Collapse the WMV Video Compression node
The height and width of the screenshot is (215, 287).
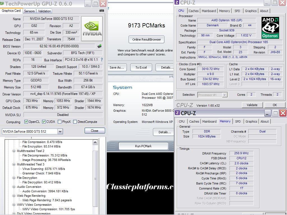click(14, 205)
